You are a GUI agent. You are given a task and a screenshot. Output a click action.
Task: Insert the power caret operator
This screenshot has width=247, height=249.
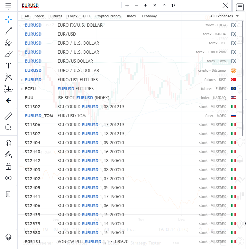point(164,5)
